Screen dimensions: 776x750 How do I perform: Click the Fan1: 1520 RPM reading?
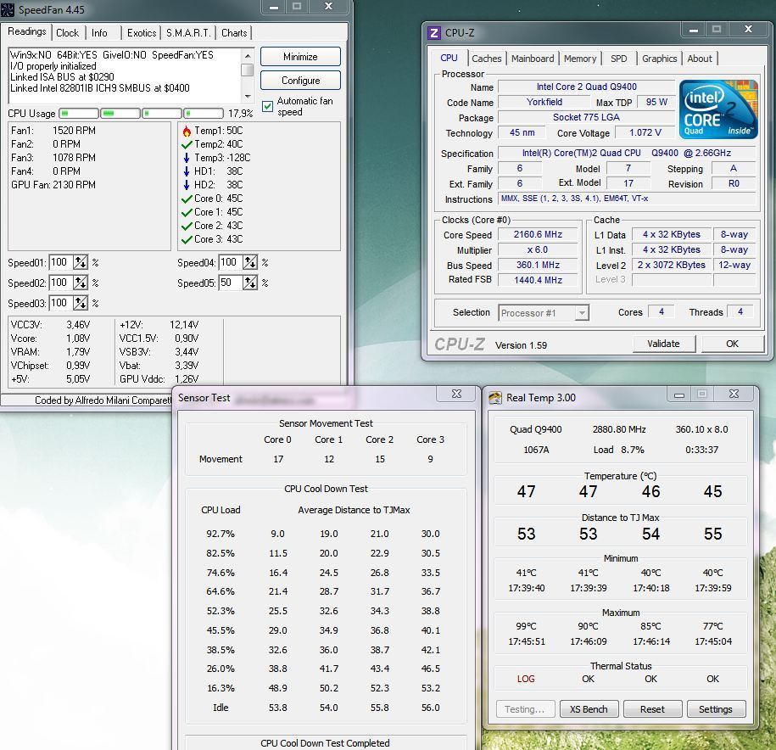(x=53, y=131)
